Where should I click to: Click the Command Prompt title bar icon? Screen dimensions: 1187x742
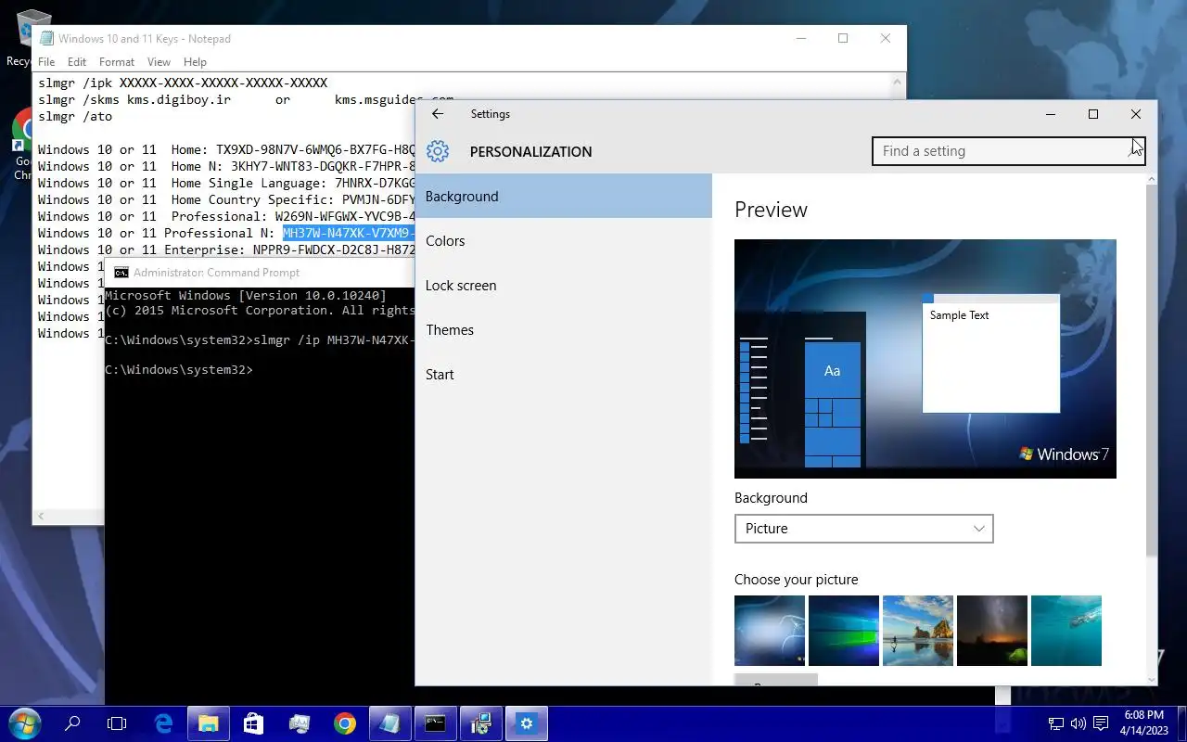point(121,273)
